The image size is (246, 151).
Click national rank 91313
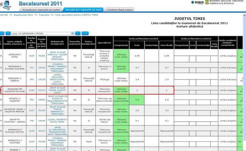pos(42,90)
